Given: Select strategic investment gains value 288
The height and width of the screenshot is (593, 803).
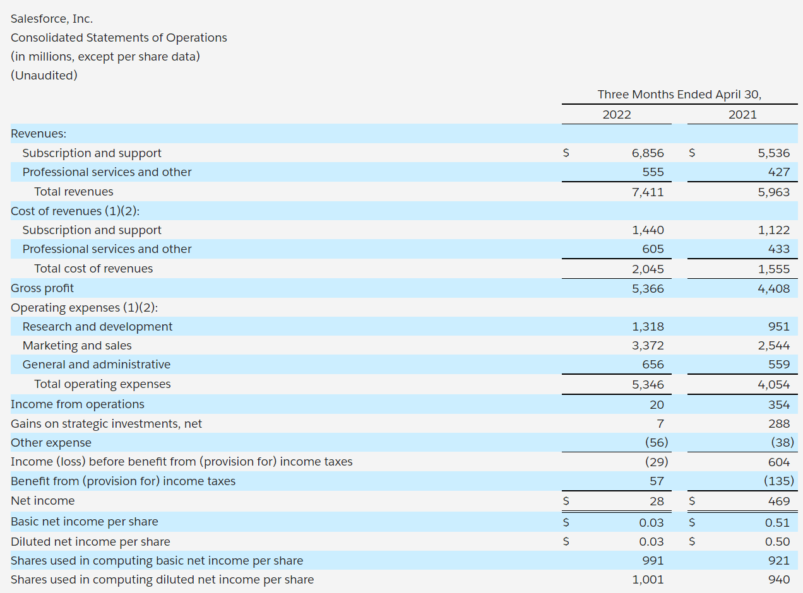Looking at the screenshot, I should click(x=779, y=424).
